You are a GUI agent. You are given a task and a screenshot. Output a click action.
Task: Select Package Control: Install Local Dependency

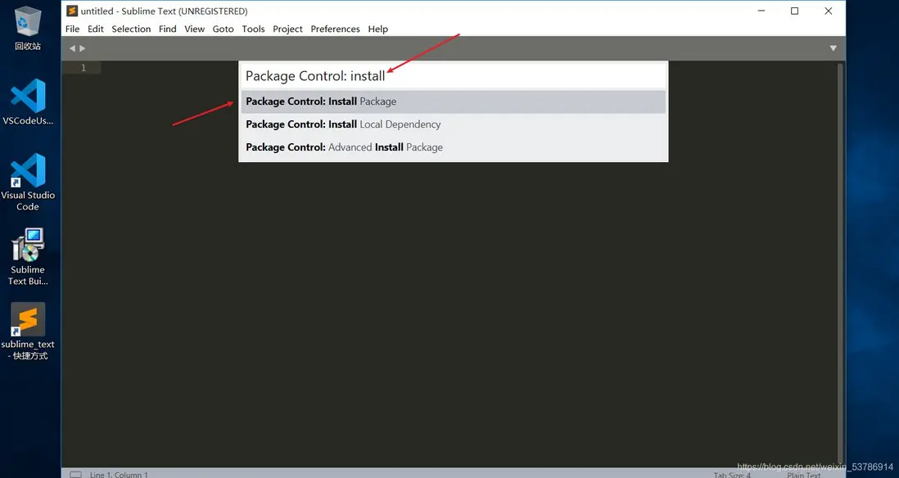click(453, 124)
